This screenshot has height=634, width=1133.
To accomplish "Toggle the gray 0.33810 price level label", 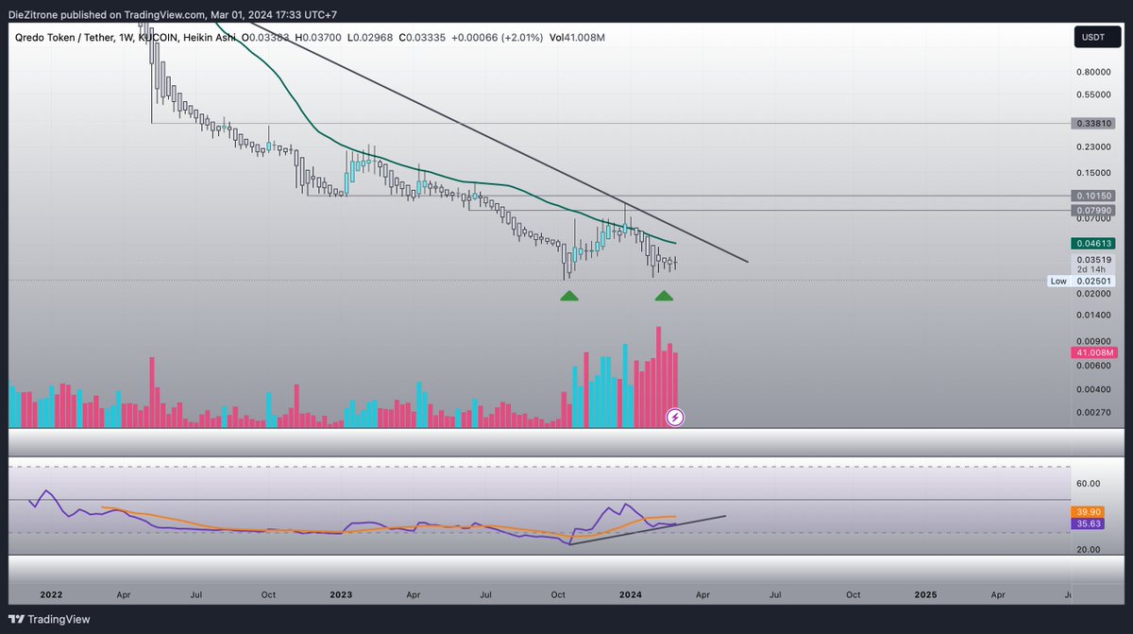I will click(x=1092, y=122).
